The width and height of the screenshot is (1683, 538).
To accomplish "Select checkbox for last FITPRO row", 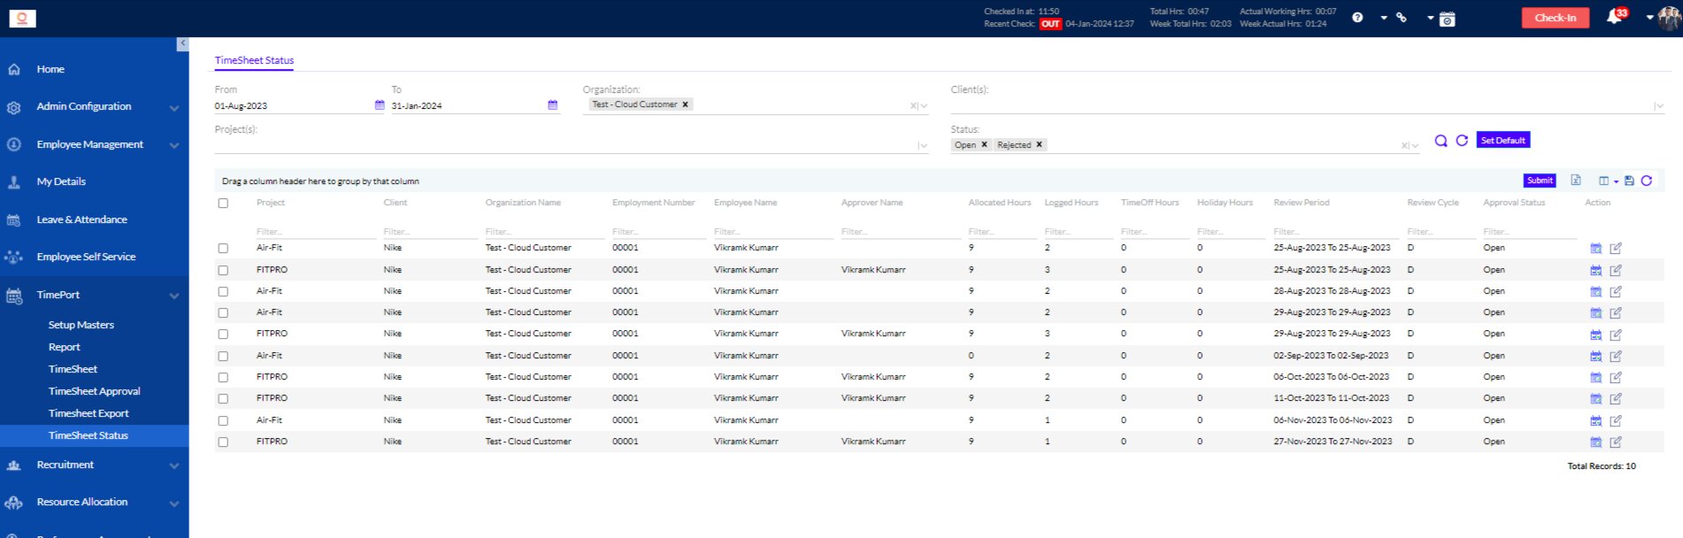I will click(x=223, y=442).
